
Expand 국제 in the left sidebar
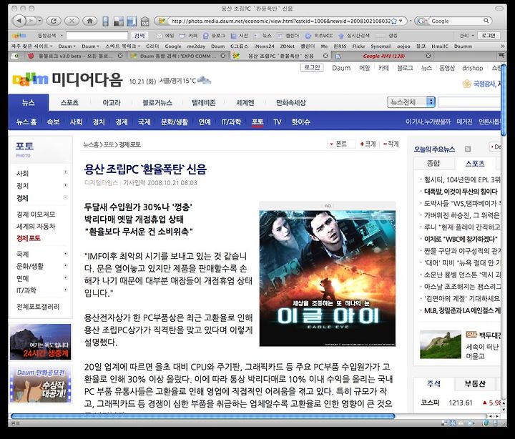tap(65, 254)
